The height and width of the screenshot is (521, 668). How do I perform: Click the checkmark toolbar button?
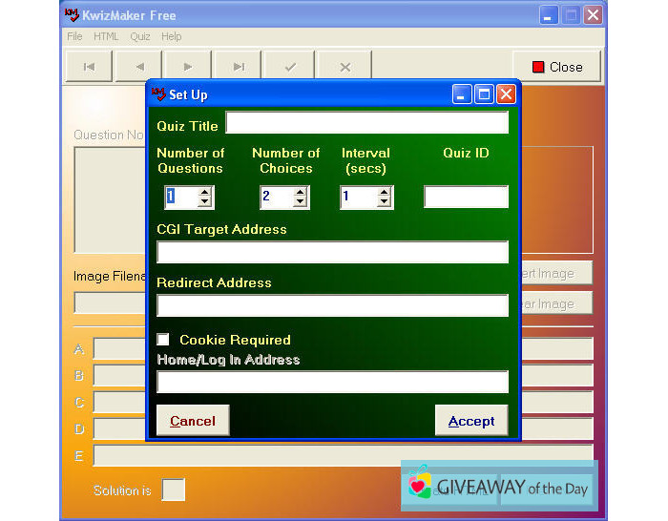[x=290, y=67]
